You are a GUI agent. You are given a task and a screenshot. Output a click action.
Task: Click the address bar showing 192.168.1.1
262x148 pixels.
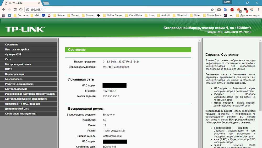click(x=118, y=9)
